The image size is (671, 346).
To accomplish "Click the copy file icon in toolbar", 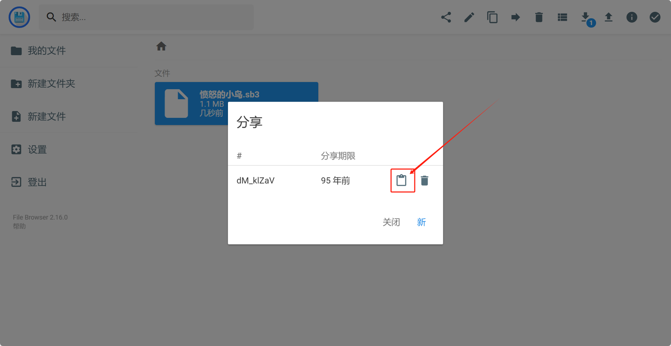I will (x=492, y=17).
